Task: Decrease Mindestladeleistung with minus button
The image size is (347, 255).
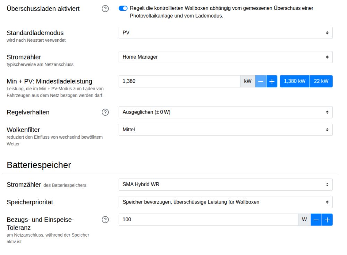Action: click(261, 81)
